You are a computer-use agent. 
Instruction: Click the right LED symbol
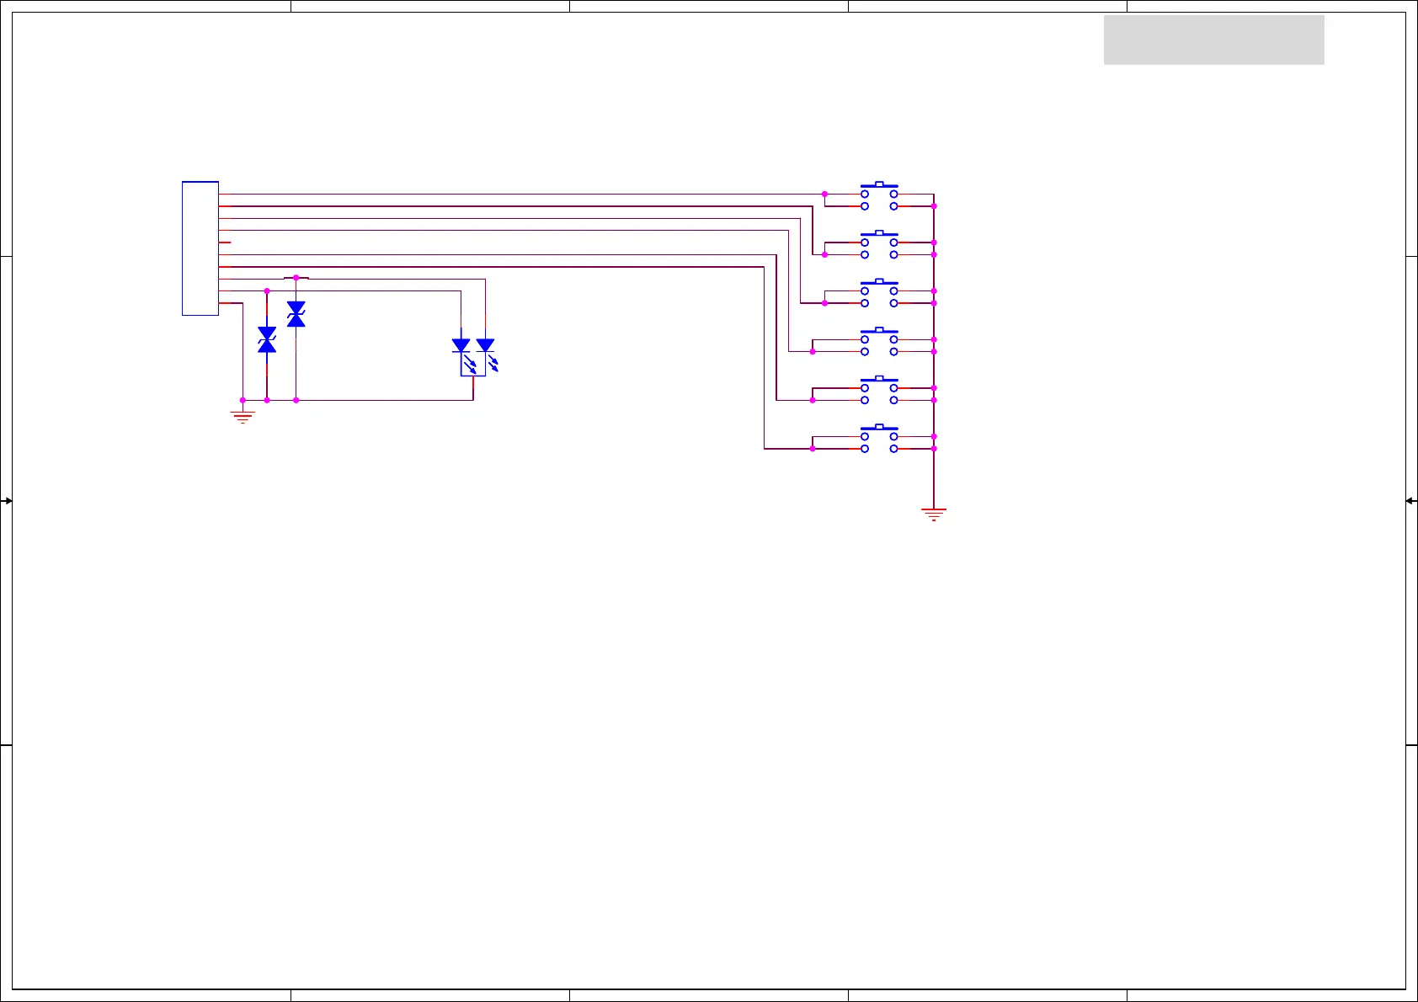pos(486,347)
